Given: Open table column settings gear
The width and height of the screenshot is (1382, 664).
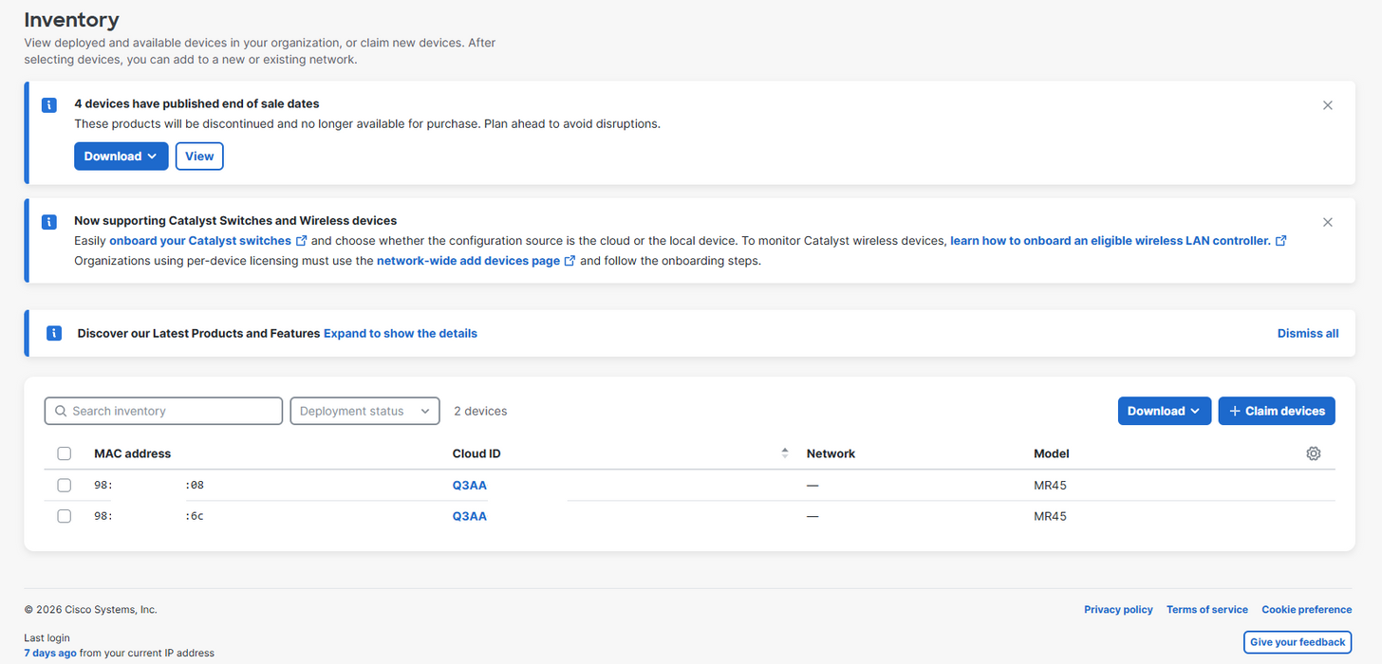Looking at the screenshot, I should click(x=1314, y=453).
